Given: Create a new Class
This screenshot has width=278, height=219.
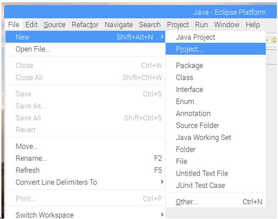Looking at the screenshot, I should 184,77.
